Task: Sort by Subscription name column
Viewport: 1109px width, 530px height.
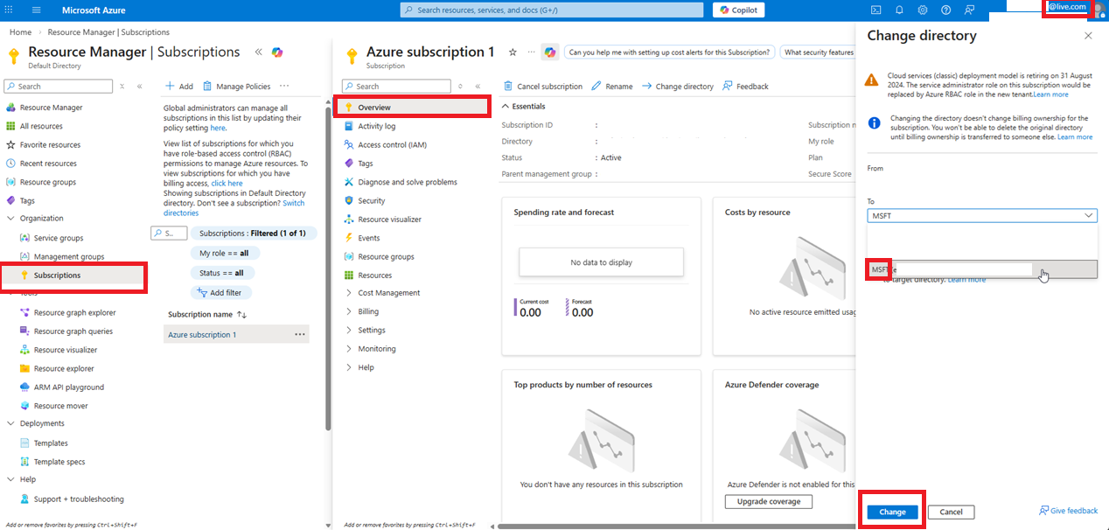Action: tap(207, 314)
